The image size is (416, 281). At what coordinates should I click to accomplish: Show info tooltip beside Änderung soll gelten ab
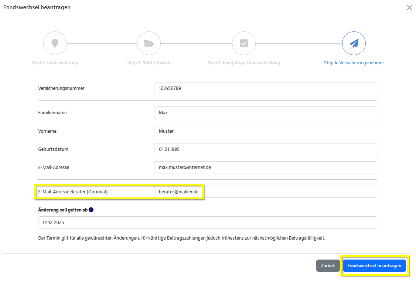pyautogui.click(x=91, y=210)
